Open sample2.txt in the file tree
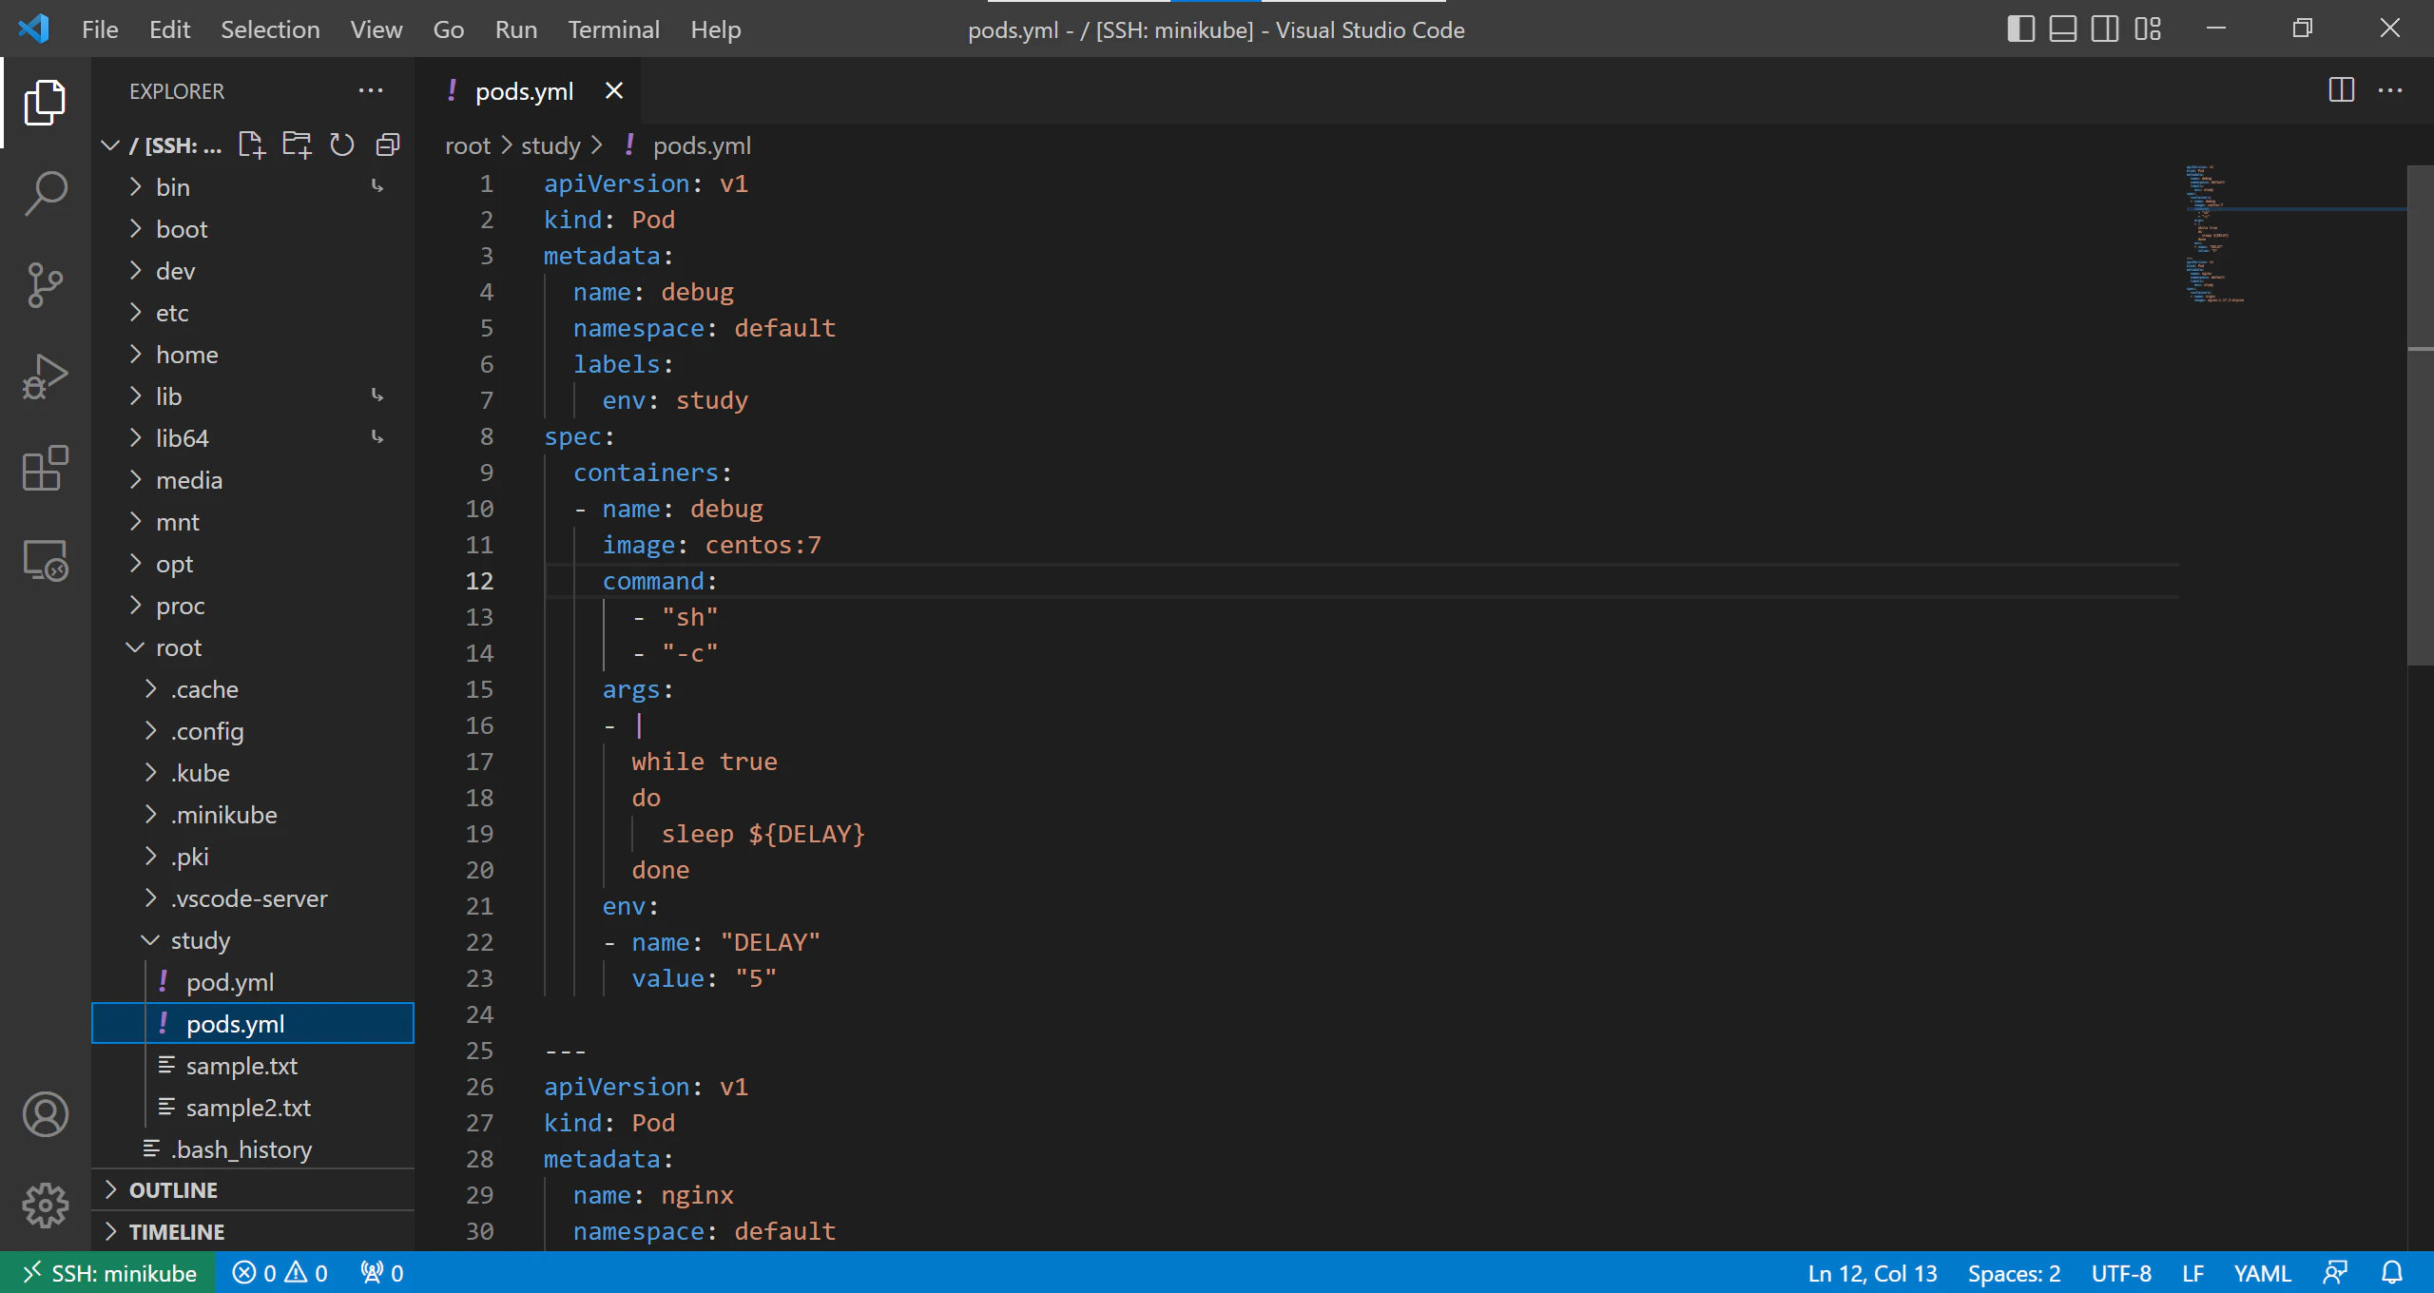 (x=253, y=1108)
